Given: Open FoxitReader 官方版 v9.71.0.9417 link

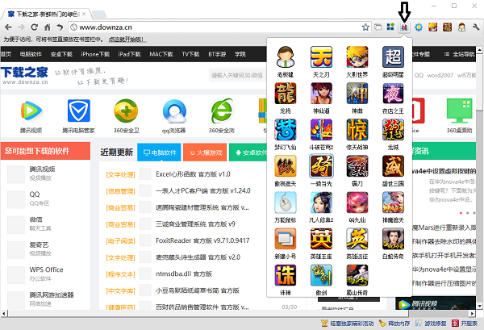Looking at the screenshot, I should click(202, 240).
